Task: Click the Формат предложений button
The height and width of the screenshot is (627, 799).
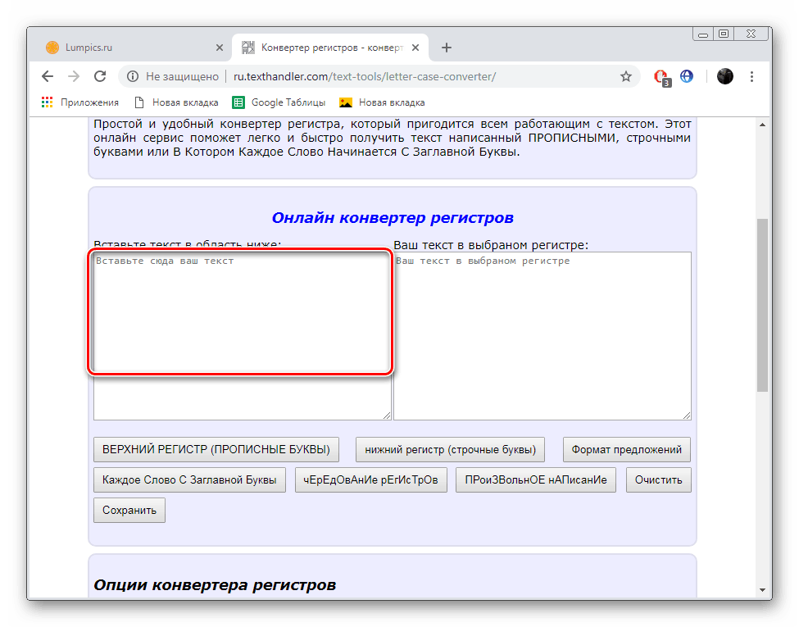Action: [626, 449]
